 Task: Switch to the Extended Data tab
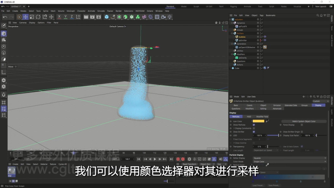pyautogui.click(x=291, y=105)
